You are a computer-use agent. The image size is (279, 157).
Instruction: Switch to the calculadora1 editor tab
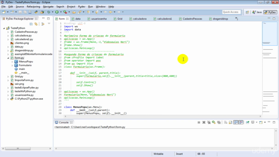(x=163, y=19)
